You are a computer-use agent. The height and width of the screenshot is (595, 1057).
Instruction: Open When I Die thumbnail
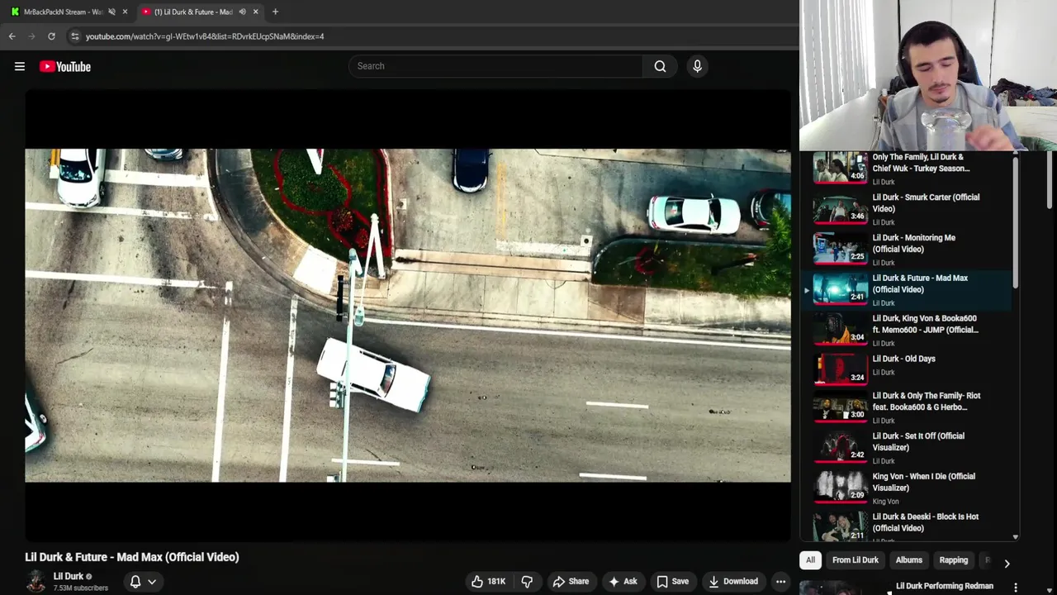click(840, 488)
